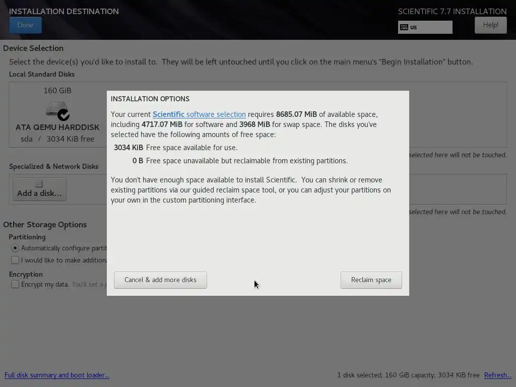Click the sda / 3034 KiB free label
The width and height of the screenshot is (516, 387).
click(57, 139)
